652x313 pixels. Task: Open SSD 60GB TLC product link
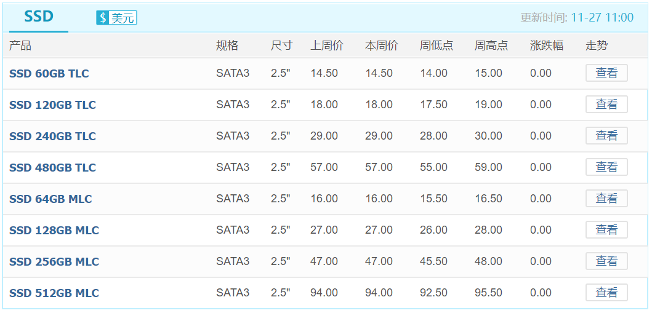(x=49, y=73)
